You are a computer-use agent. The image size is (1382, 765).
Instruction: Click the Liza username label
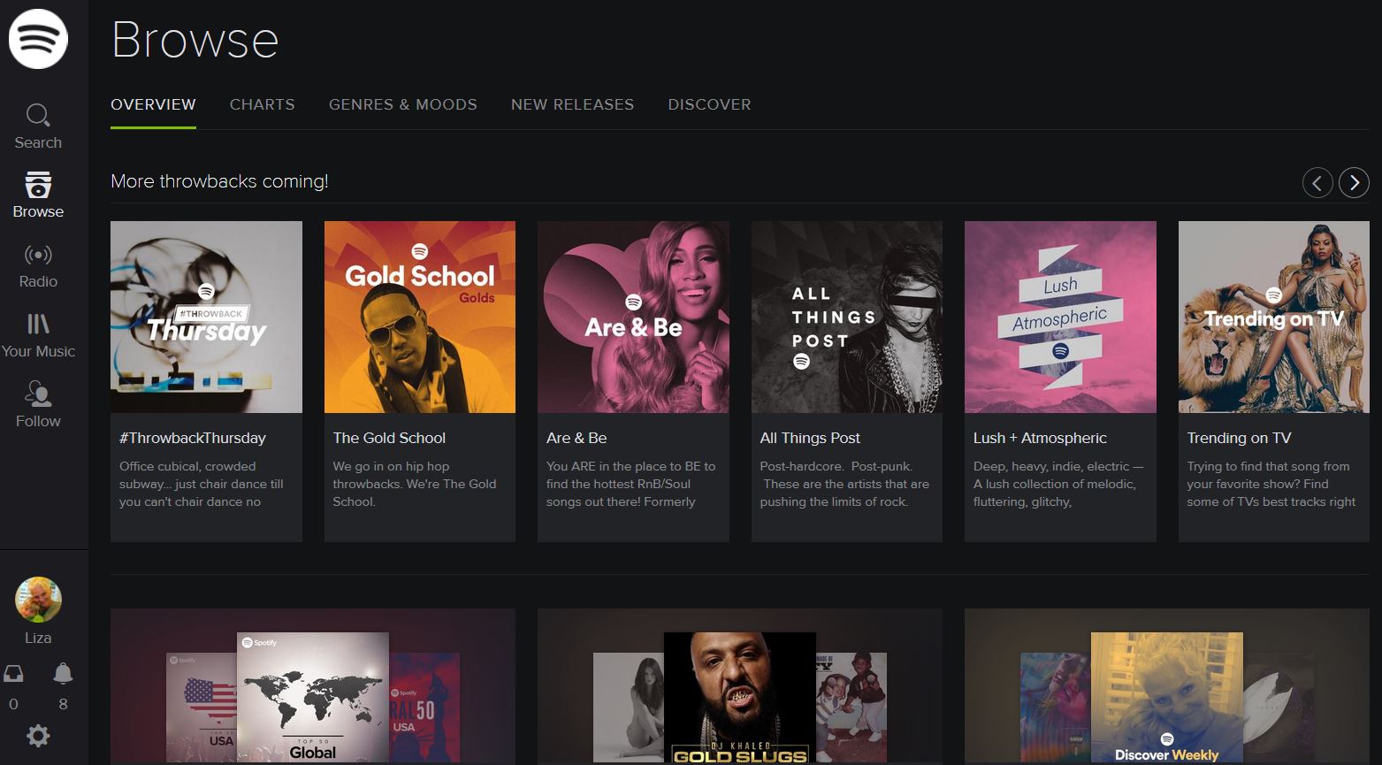click(x=38, y=638)
